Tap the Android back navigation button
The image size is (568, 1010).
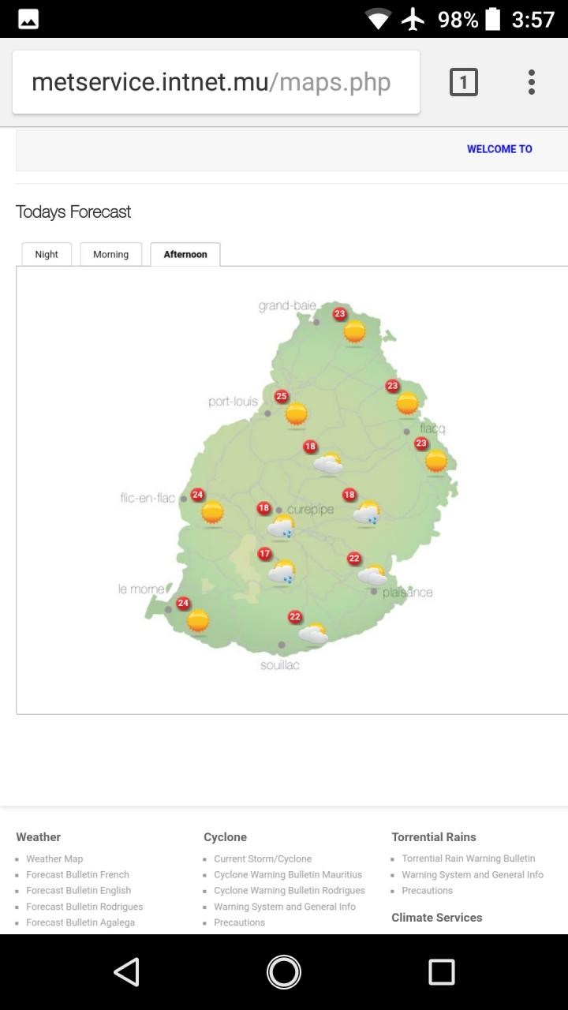pos(126,971)
